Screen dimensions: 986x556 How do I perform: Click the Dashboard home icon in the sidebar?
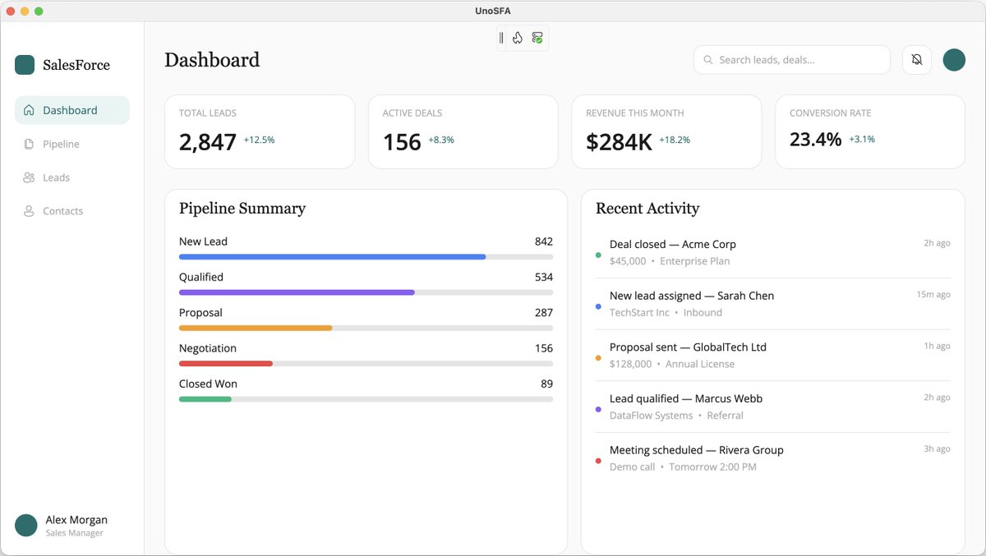click(29, 110)
